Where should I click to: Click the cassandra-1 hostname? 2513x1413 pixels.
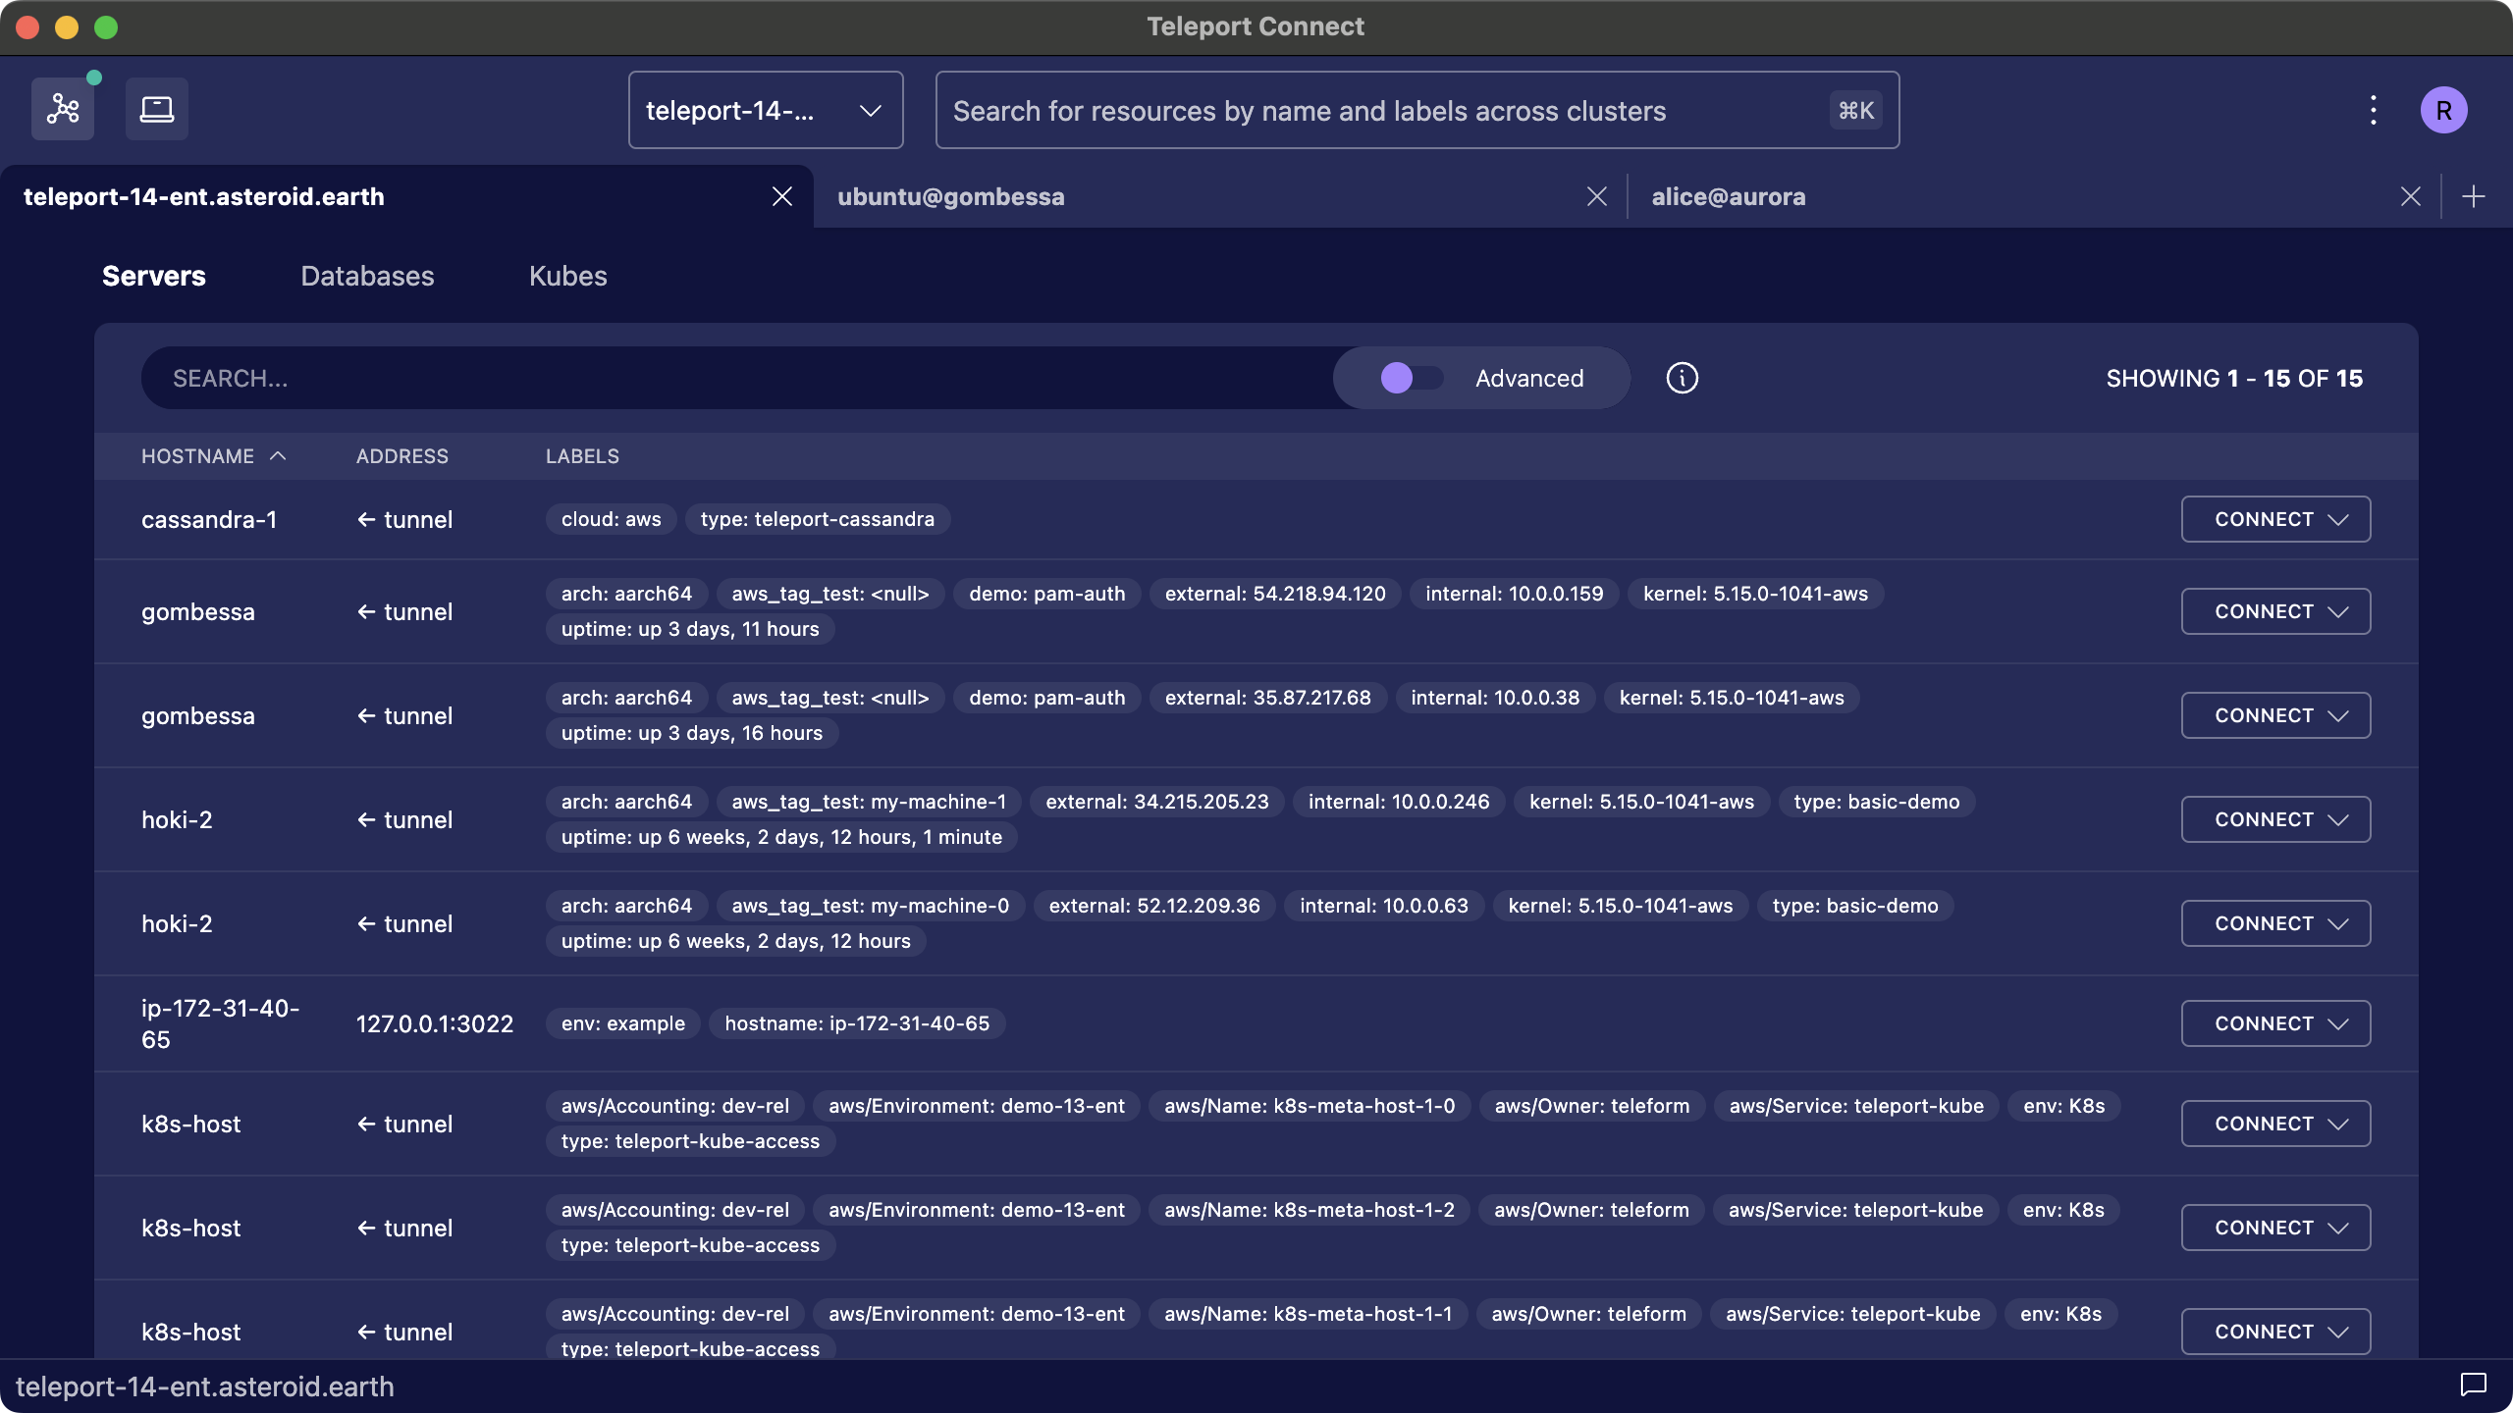209,519
